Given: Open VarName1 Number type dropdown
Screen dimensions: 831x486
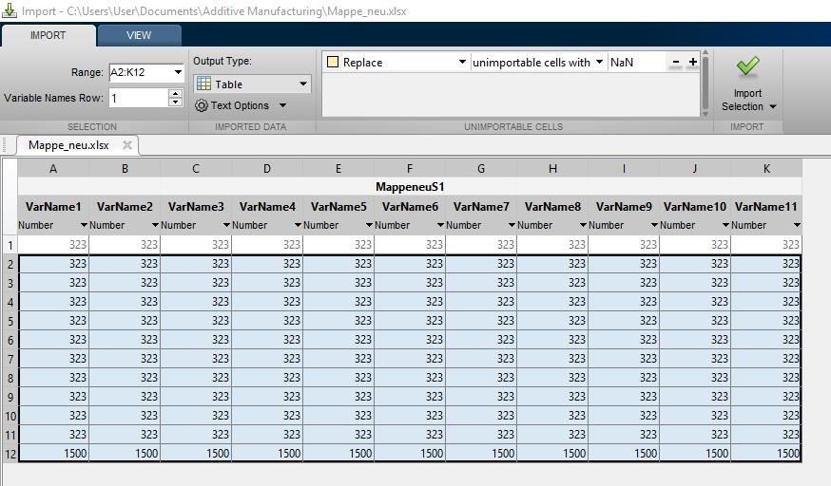Looking at the screenshot, I should tap(84, 225).
